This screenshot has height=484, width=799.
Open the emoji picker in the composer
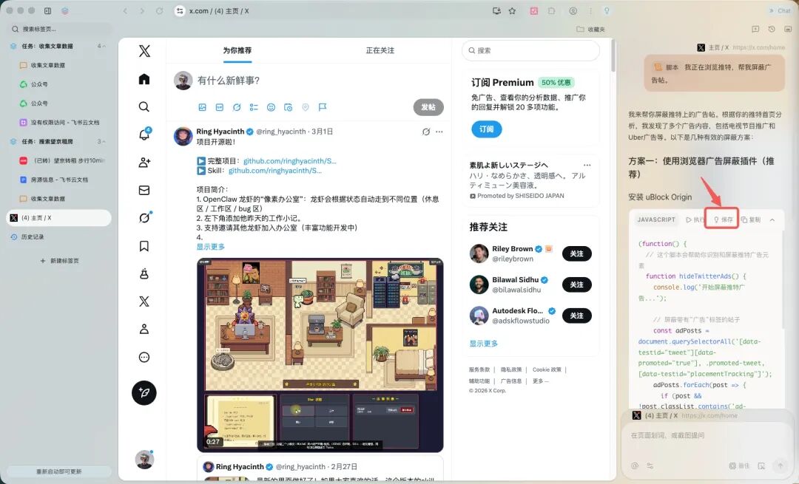tap(271, 107)
